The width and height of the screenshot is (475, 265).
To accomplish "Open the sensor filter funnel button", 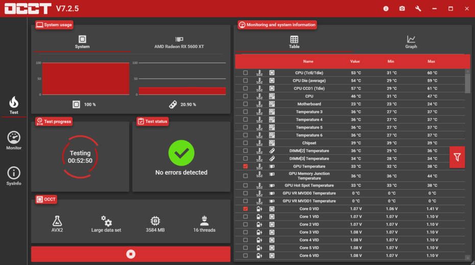I will (x=457, y=157).
